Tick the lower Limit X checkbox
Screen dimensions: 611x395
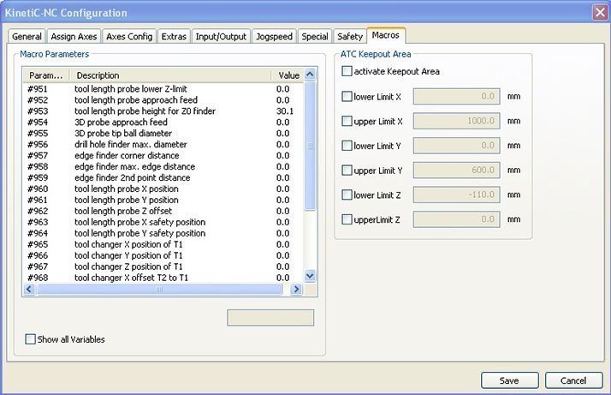coord(347,97)
